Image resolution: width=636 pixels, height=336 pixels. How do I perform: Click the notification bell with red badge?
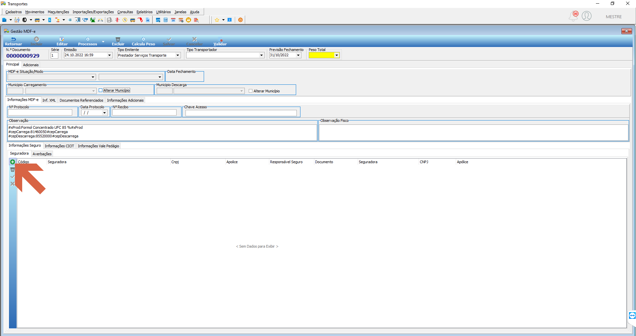[x=574, y=16]
